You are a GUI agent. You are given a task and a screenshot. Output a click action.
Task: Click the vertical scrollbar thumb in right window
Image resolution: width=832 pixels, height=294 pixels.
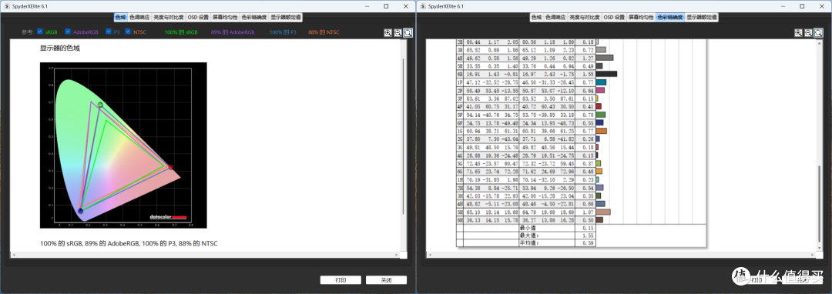[820, 204]
